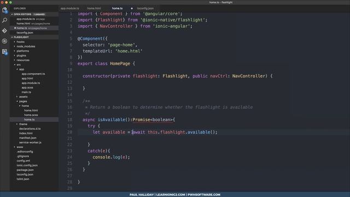Open .gitignore in the file tree
This screenshot has width=350, height=197.
point(23,156)
